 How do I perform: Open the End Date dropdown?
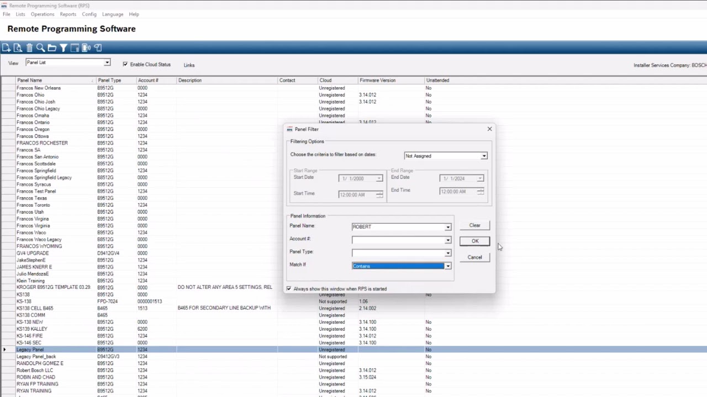[x=480, y=179]
